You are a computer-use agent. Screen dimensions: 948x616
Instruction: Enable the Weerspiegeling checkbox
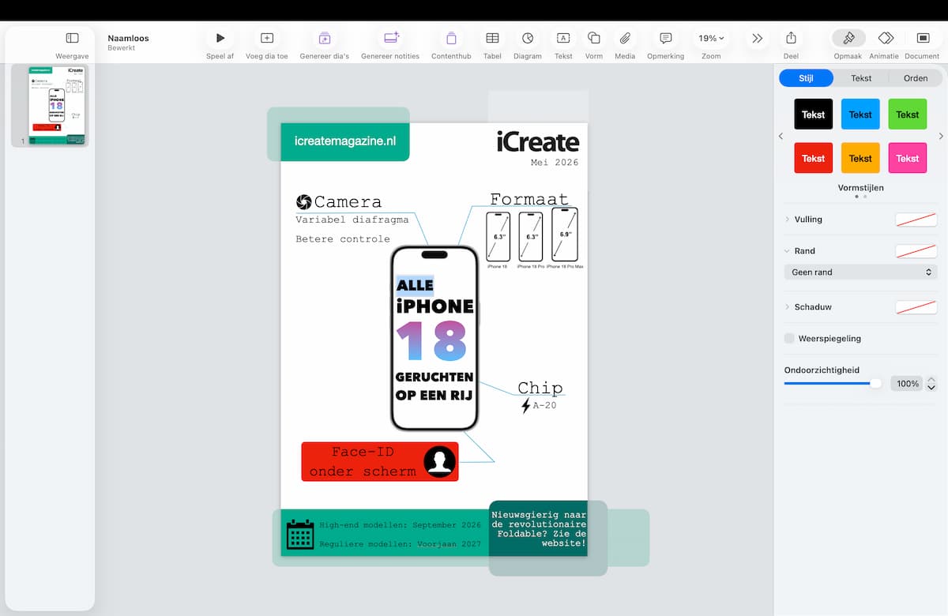click(x=789, y=338)
